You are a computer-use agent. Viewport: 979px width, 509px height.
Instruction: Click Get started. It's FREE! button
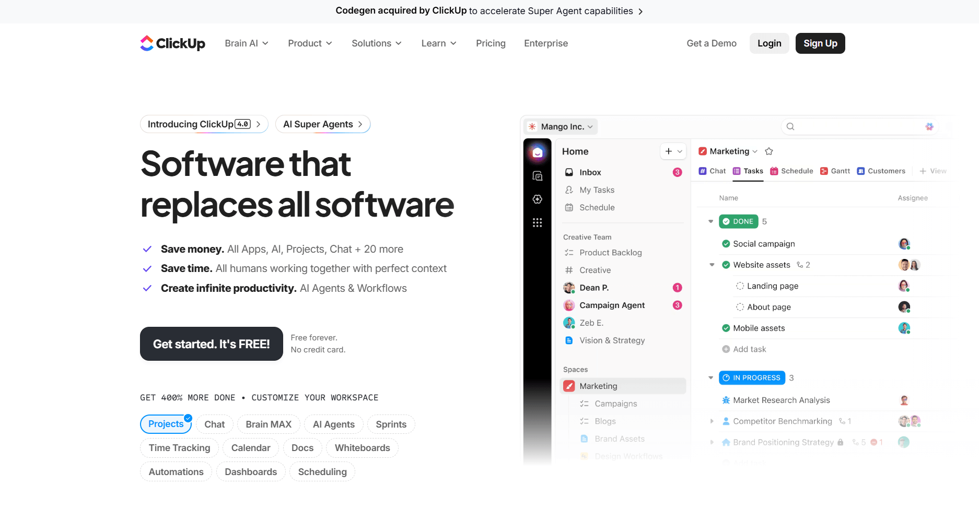click(x=212, y=344)
